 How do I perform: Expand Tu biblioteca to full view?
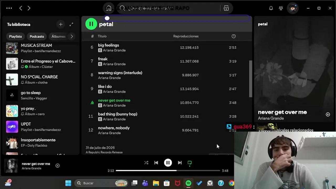coord(71,24)
